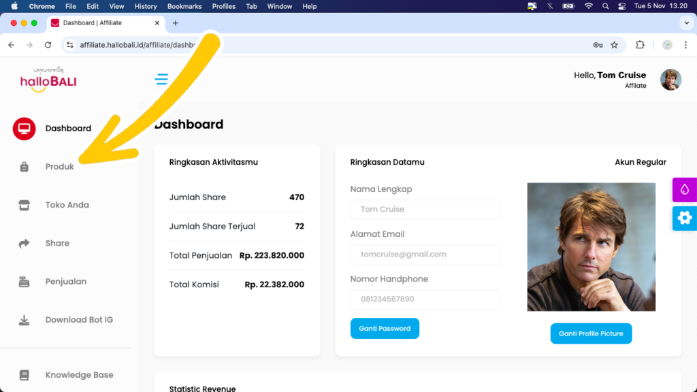Open Chrome profile avatar
The height and width of the screenshot is (392, 697).
(667, 45)
